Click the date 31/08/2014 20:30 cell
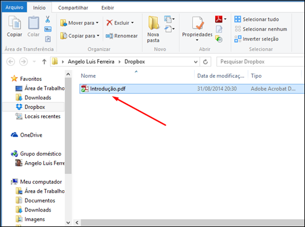305x227 pixels. pyautogui.click(x=217, y=89)
